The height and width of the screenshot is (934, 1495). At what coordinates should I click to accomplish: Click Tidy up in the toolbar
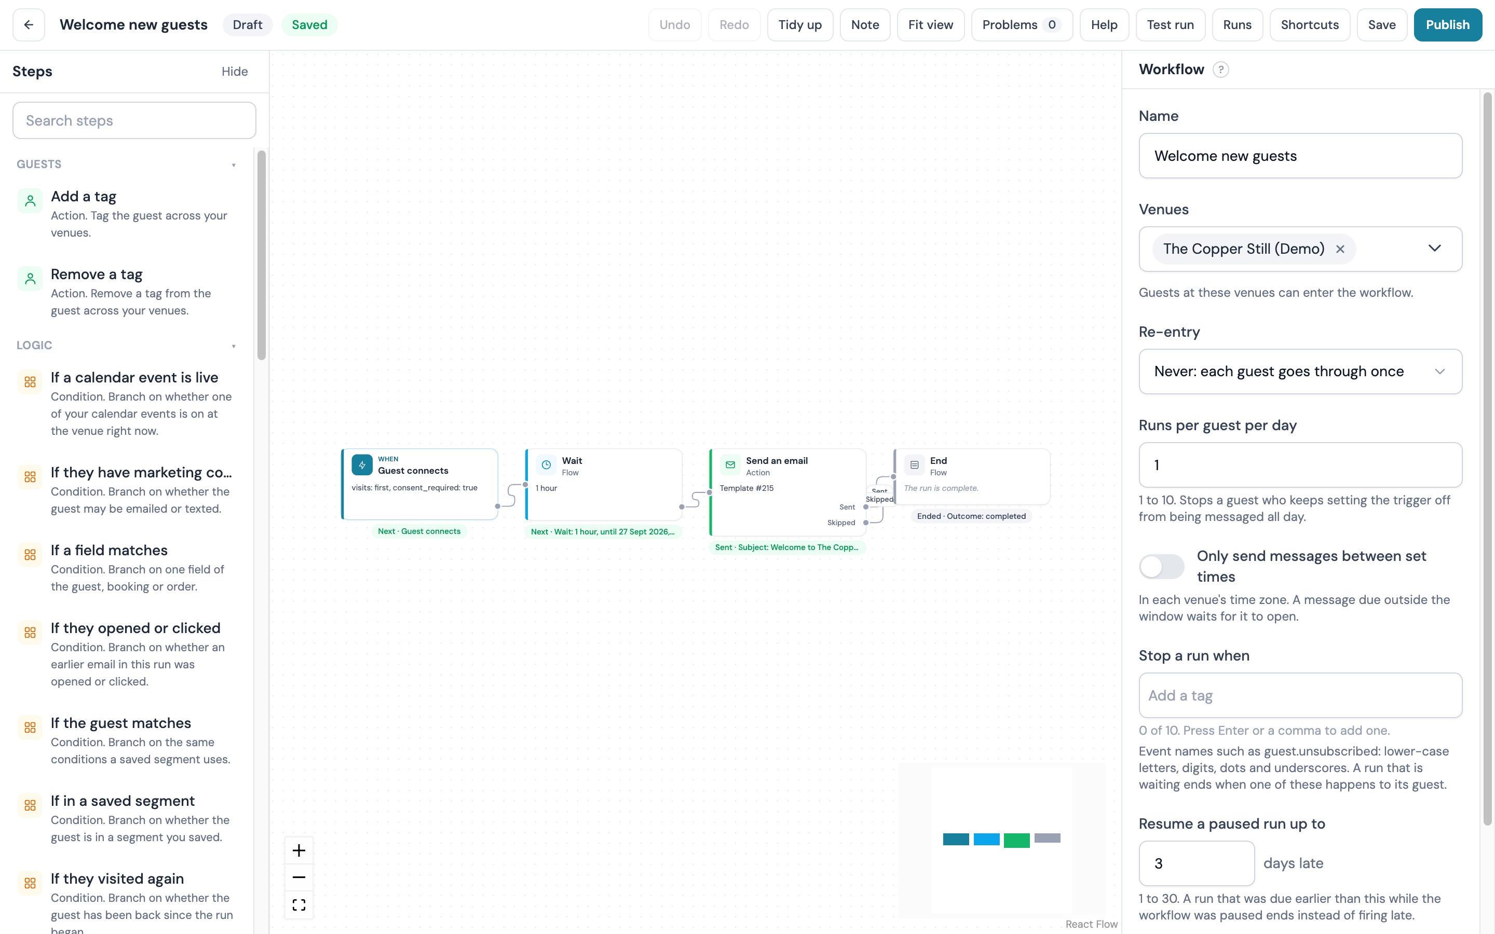(x=800, y=25)
